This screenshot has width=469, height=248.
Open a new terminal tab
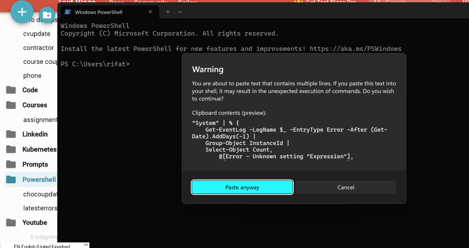coord(168,12)
